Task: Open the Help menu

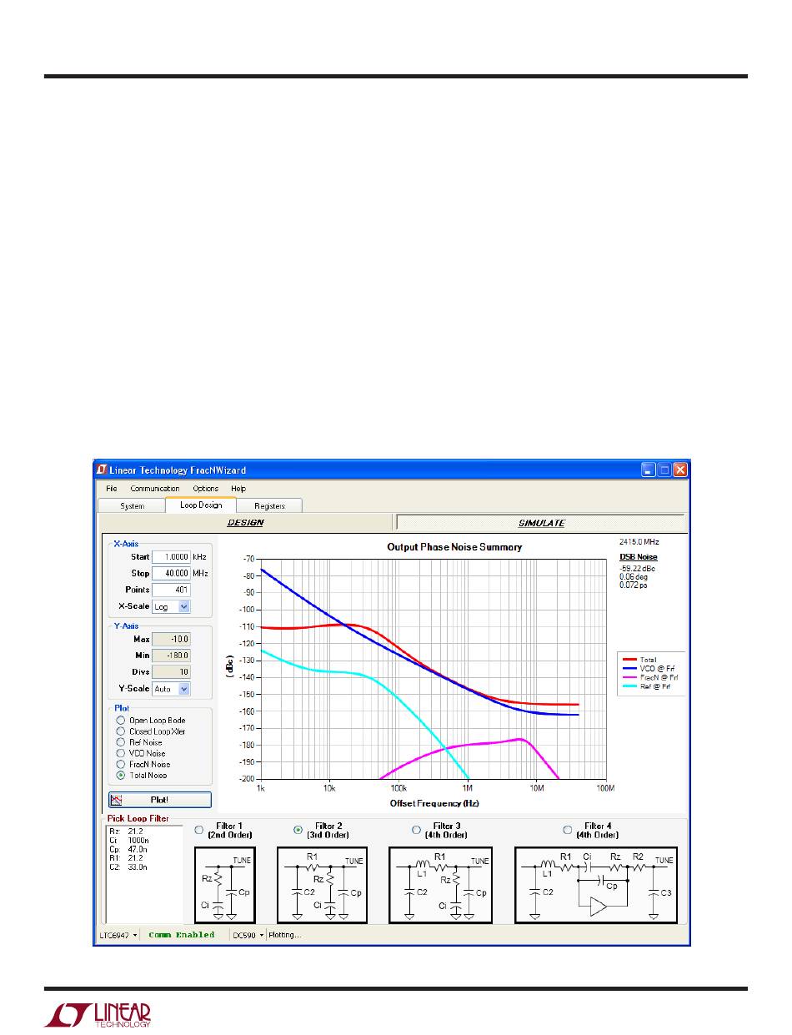Action: [238, 489]
